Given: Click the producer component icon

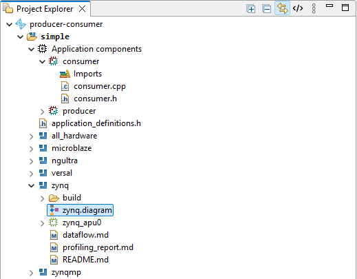Looking at the screenshot, I should pyautogui.click(x=53, y=111).
